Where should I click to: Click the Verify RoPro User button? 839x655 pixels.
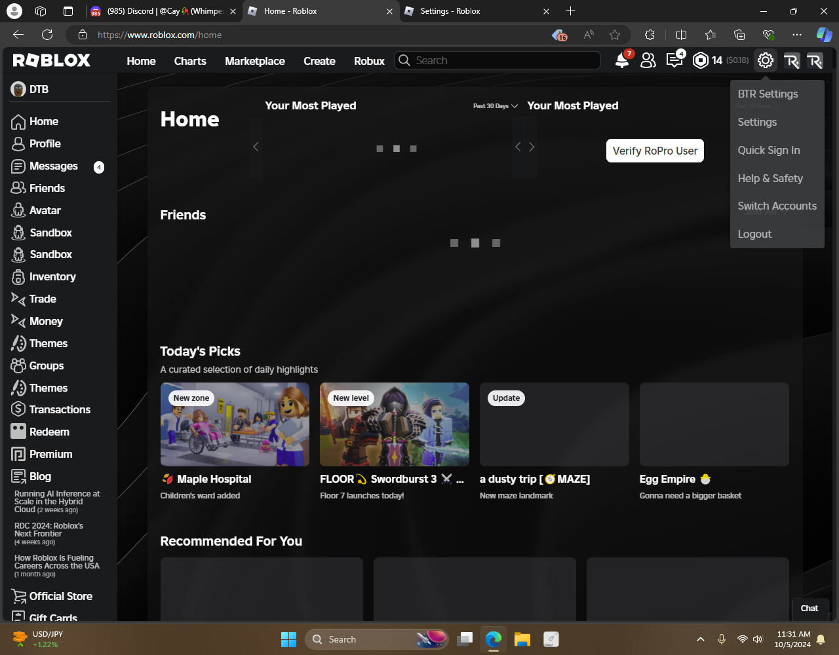pyautogui.click(x=655, y=151)
